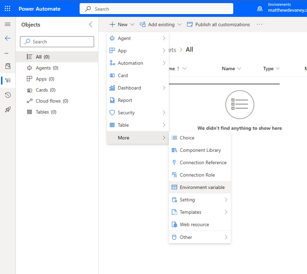Select Cards (0) in Objects list

(57, 90)
